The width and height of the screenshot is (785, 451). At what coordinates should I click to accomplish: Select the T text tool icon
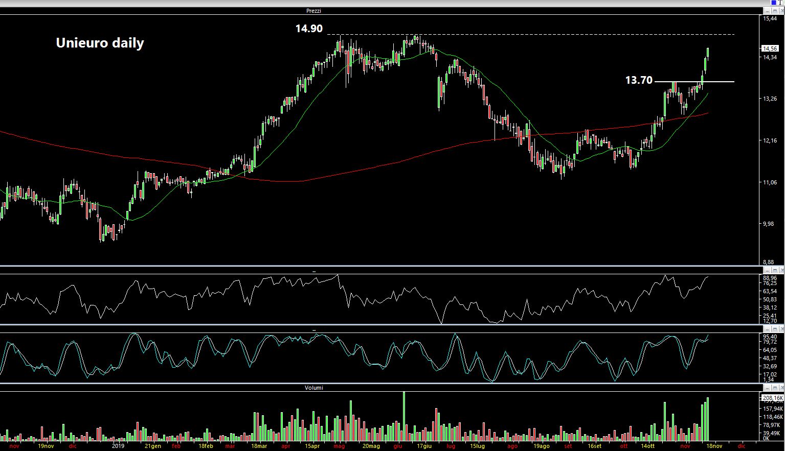point(780,3)
